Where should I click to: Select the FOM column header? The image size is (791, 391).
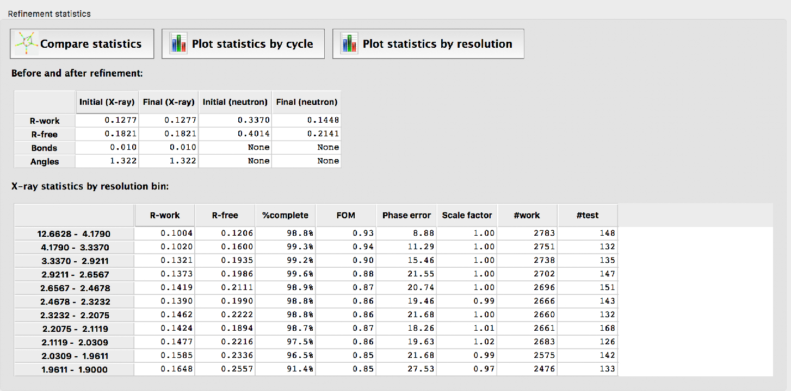[x=345, y=216]
